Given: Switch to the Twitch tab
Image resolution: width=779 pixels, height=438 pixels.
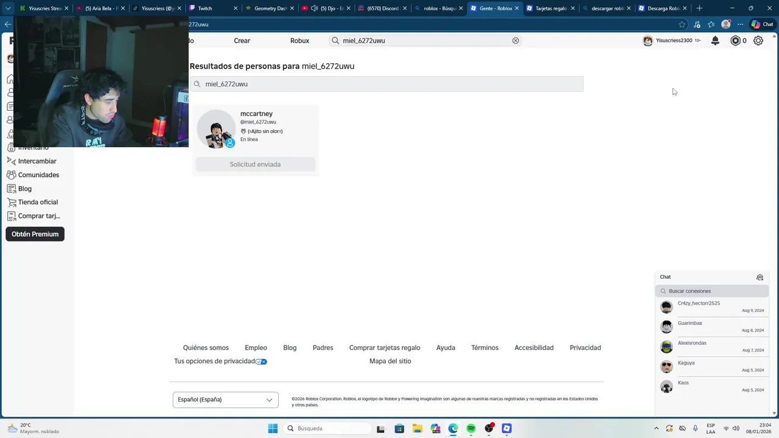Looking at the screenshot, I should pyautogui.click(x=212, y=9).
